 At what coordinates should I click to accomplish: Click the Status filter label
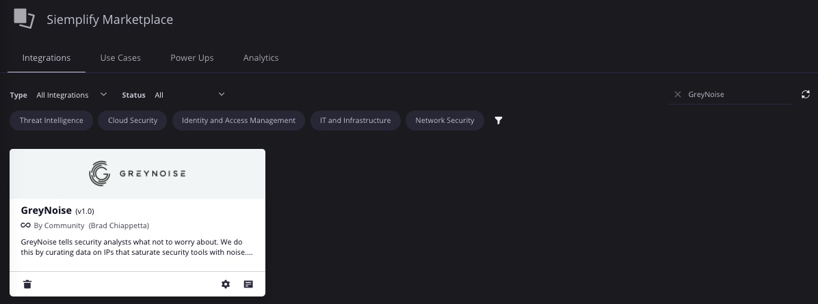(133, 95)
